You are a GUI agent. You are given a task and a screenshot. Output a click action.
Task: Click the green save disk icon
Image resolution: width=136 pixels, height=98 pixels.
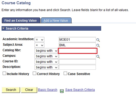[x=62, y=91]
